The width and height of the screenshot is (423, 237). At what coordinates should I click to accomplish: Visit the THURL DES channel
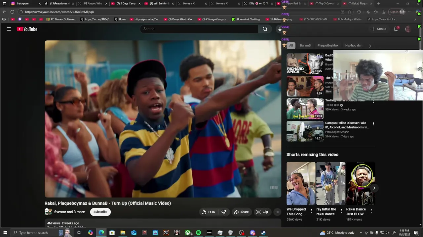(x=332, y=105)
